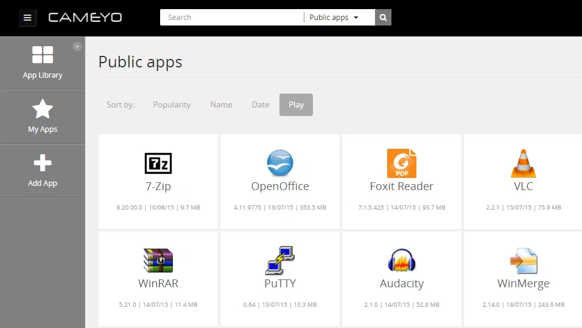The width and height of the screenshot is (582, 328).
Task: Open the OpenOffice app icon
Action: point(280,163)
